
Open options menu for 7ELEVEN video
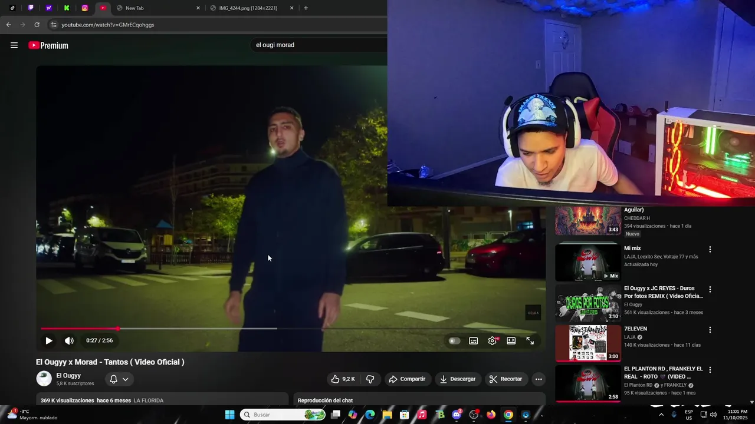coord(710,330)
